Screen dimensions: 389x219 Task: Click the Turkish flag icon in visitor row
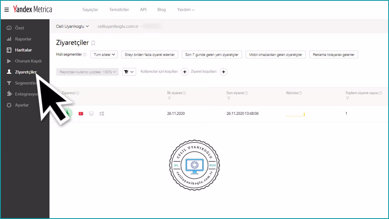81,114
